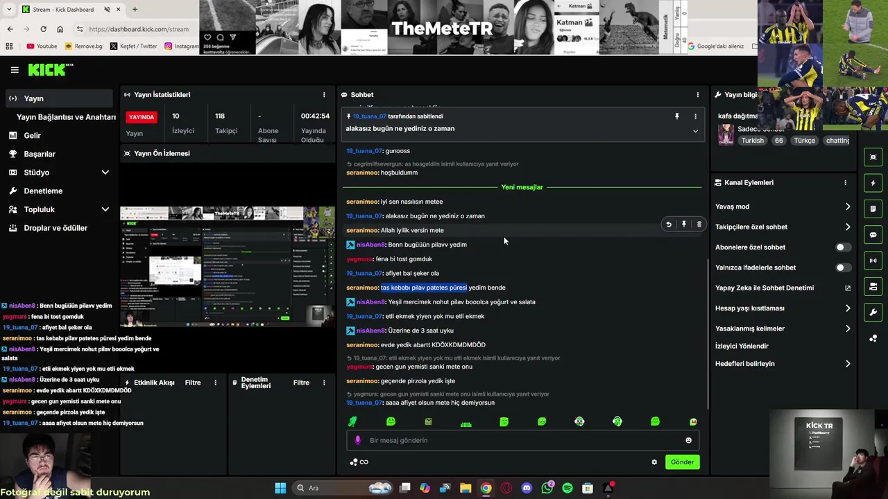
Task: Open Yayın İstatistikleri panel options menu
Action: 323,94
